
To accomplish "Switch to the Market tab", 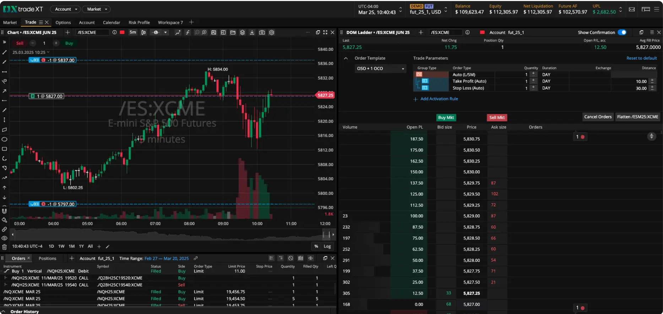I will tap(10, 22).
